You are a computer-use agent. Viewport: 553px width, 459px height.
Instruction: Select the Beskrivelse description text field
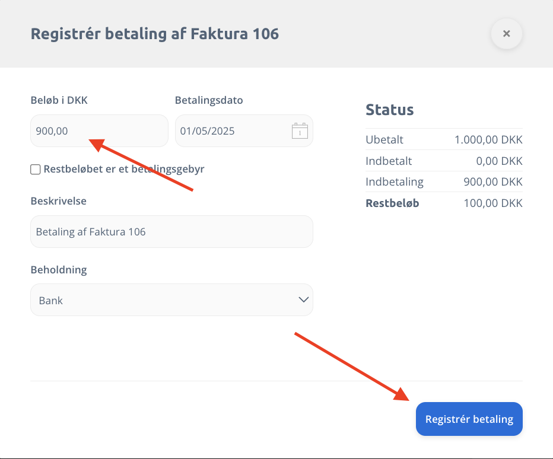pos(171,232)
